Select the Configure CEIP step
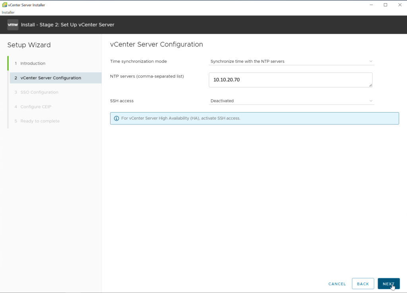407x293 pixels. [x=36, y=107]
